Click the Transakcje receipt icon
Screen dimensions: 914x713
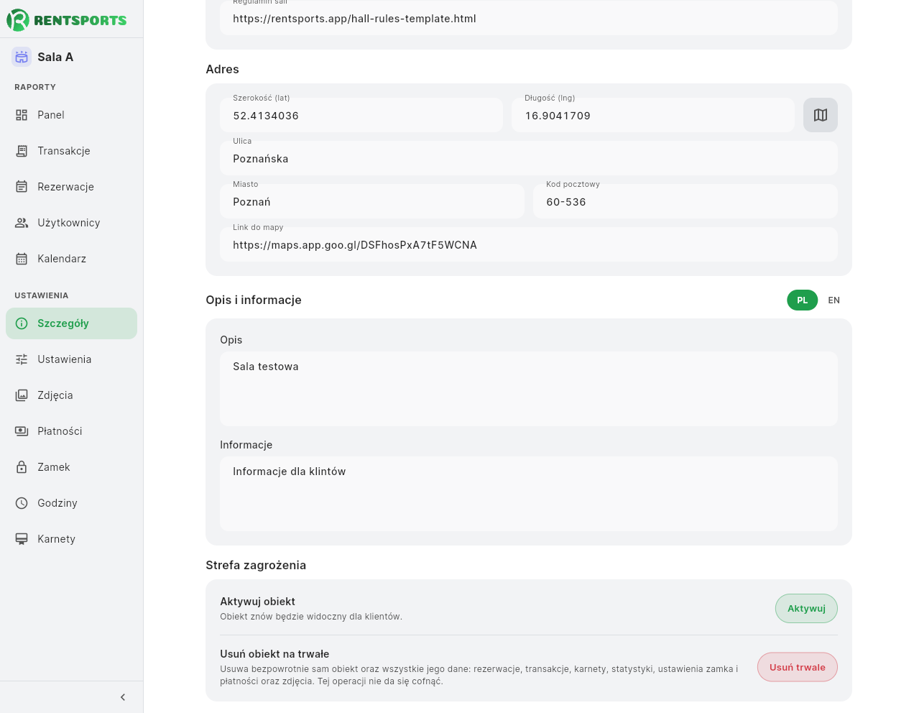pyautogui.click(x=22, y=151)
